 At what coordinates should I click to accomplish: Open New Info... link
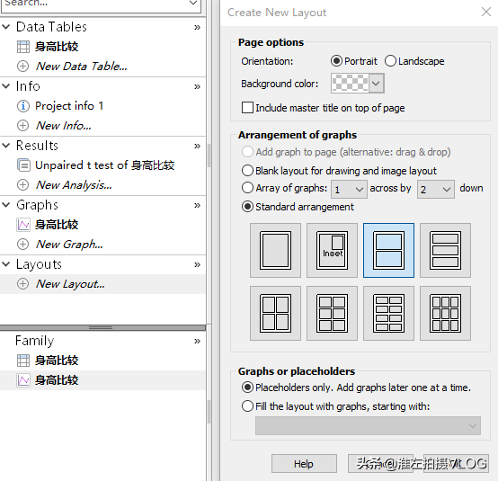pos(64,126)
